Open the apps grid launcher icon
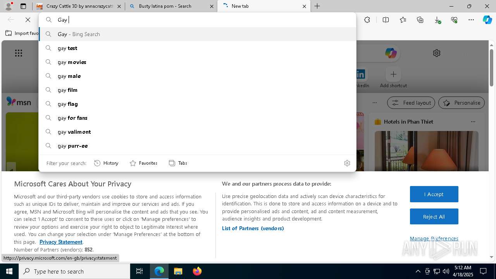This screenshot has width=496, height=279. [x=19, y=53]
